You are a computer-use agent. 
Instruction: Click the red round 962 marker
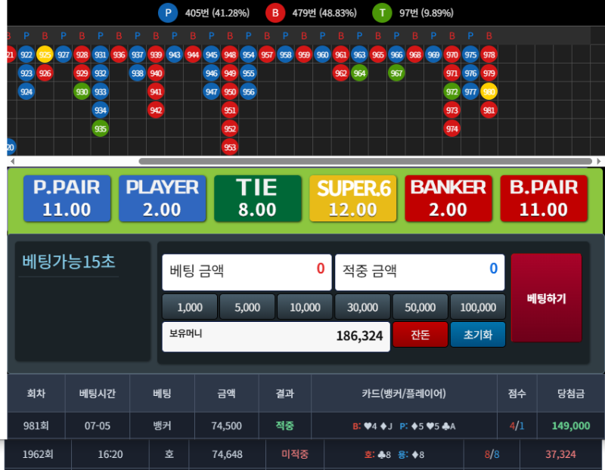pyautogui.click(x=341, y=73)
